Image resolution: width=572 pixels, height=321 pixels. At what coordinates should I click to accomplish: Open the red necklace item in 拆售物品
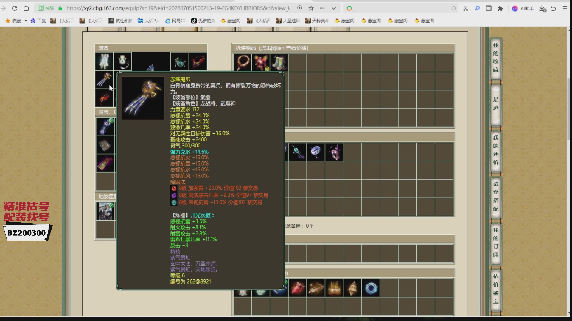click(242, 62)
